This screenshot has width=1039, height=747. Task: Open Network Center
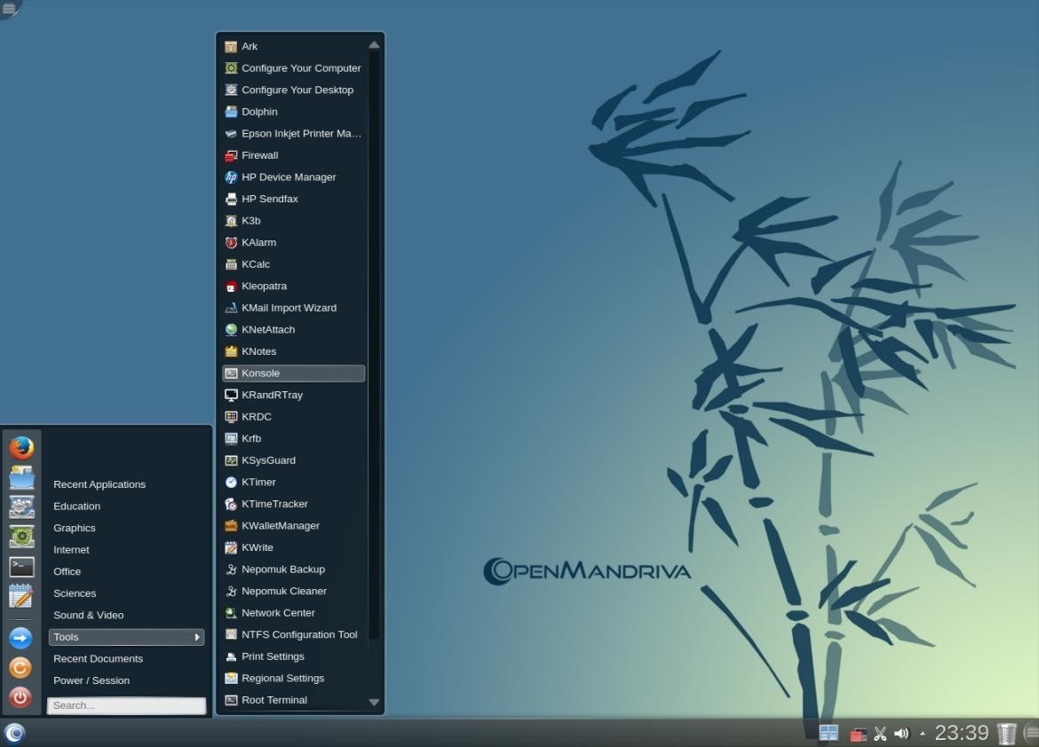point(294,613)
